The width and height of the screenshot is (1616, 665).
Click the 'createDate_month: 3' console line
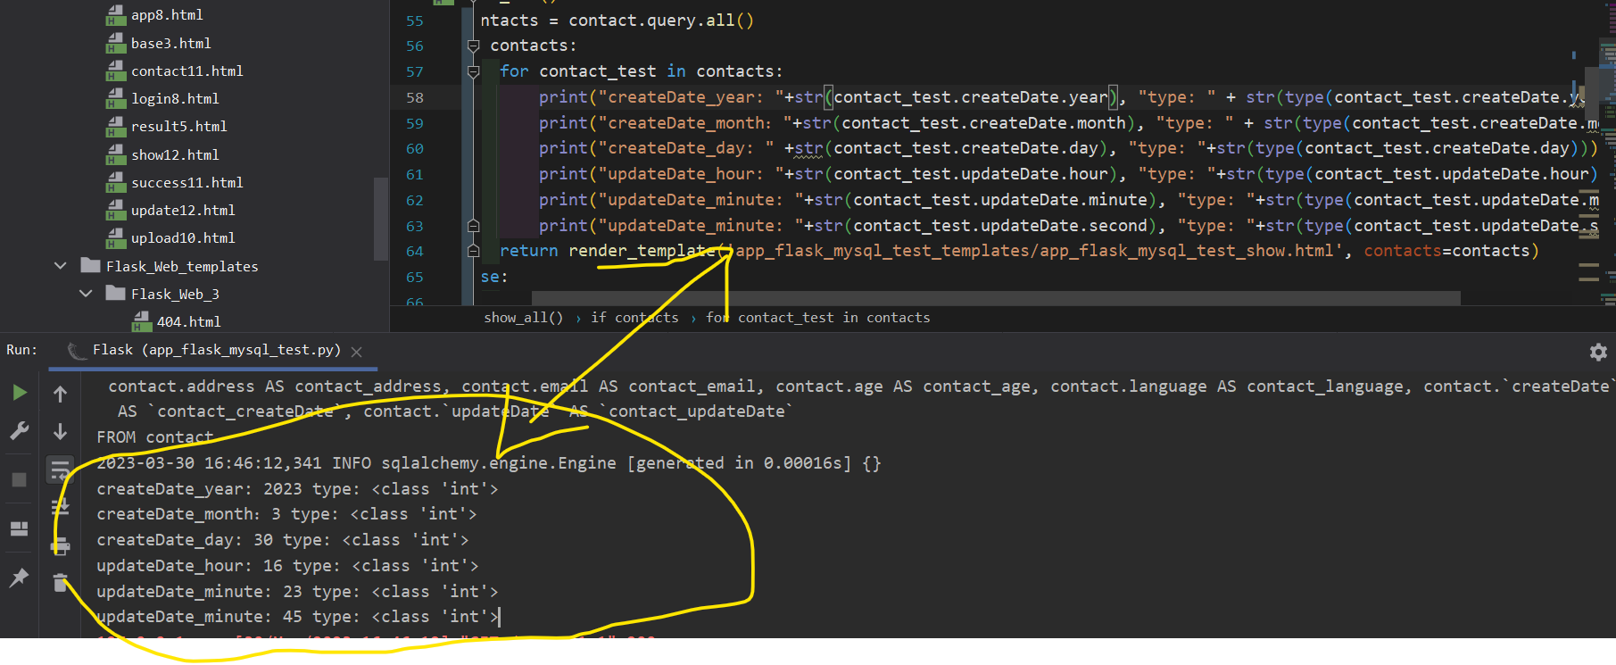(286, 514)
